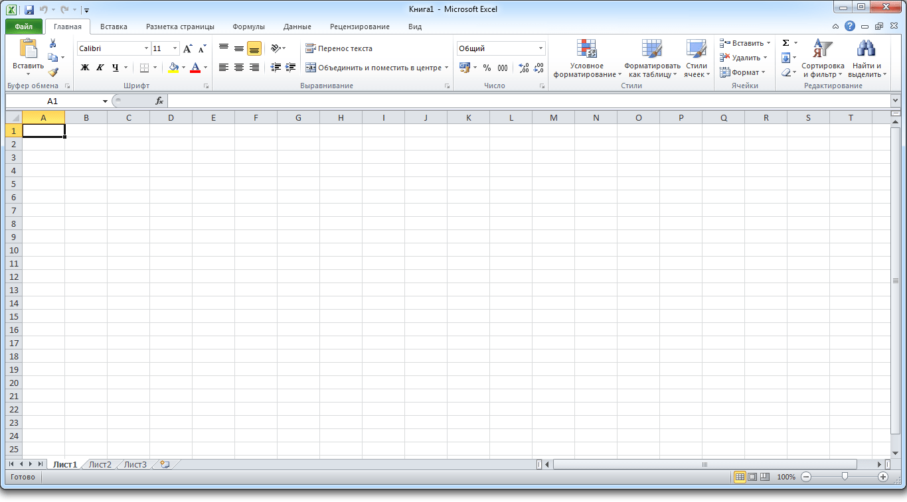Click the Fill down arrow icon
This screenshot has width=907, height=502.
click(785, 58)
